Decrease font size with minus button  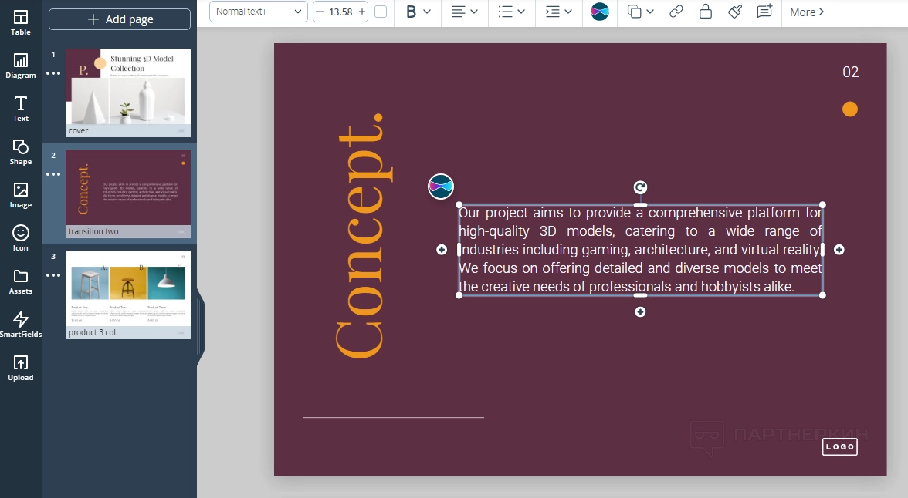click(320, 12)
